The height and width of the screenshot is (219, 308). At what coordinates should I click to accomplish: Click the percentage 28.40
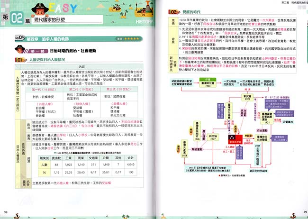(81, 173)
